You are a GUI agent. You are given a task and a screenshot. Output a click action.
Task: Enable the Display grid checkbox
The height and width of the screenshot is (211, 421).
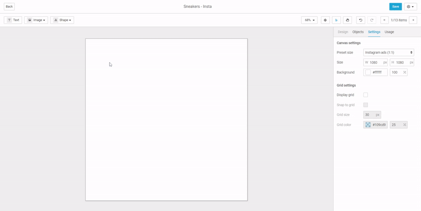366,95
